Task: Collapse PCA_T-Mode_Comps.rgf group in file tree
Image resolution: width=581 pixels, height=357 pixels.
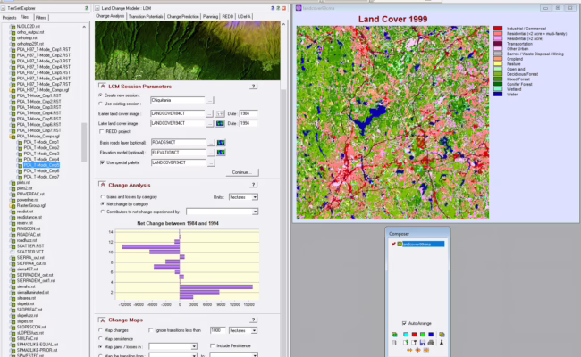Action: [x=9, y=137]
